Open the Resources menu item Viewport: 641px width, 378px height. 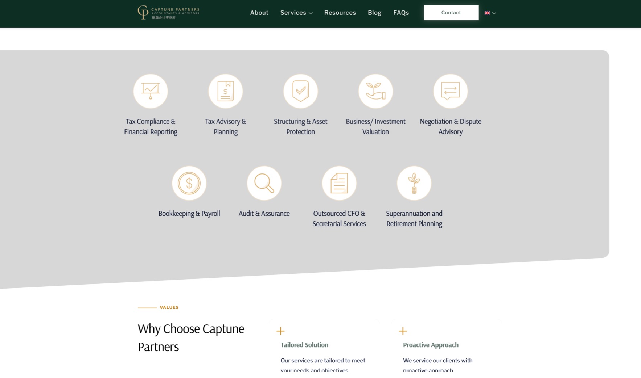pos(340,13)
